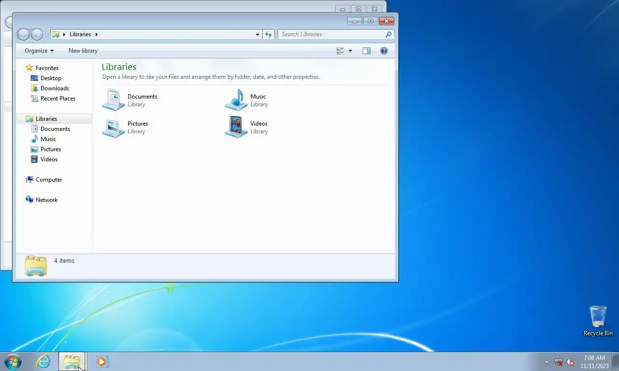Click the Back navigation arrow button

pos(23,34)
